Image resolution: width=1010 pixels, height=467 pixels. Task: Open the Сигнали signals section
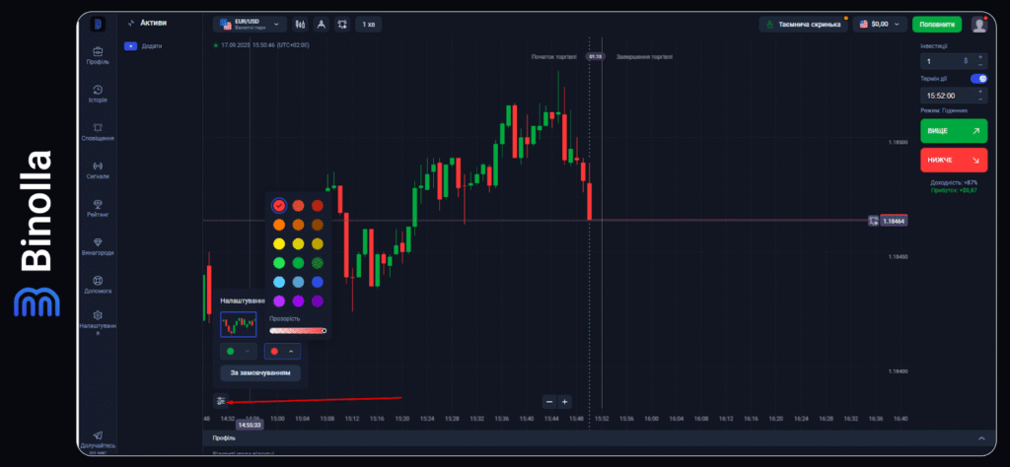pos(98,169)
